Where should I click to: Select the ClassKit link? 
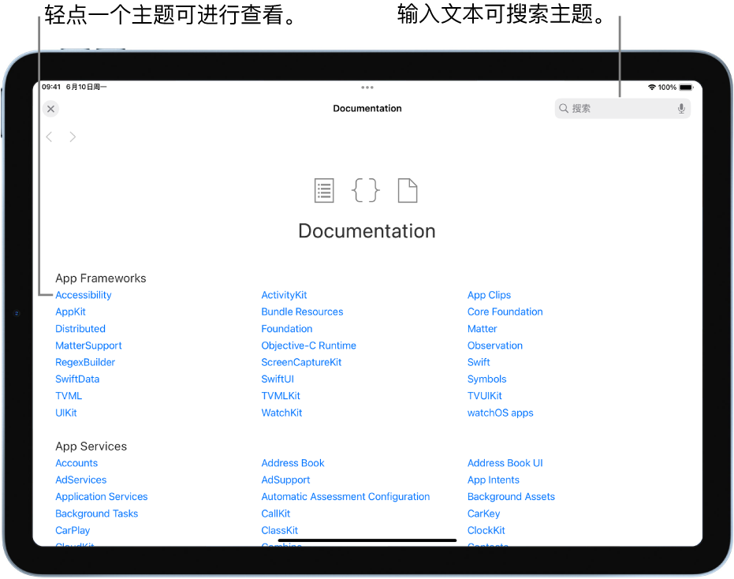[279, 531]
